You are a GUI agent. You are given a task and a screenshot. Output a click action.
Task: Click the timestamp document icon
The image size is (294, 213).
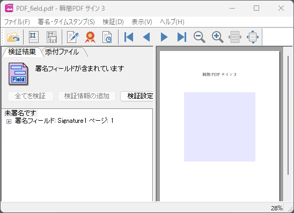(x=107, y=37)
